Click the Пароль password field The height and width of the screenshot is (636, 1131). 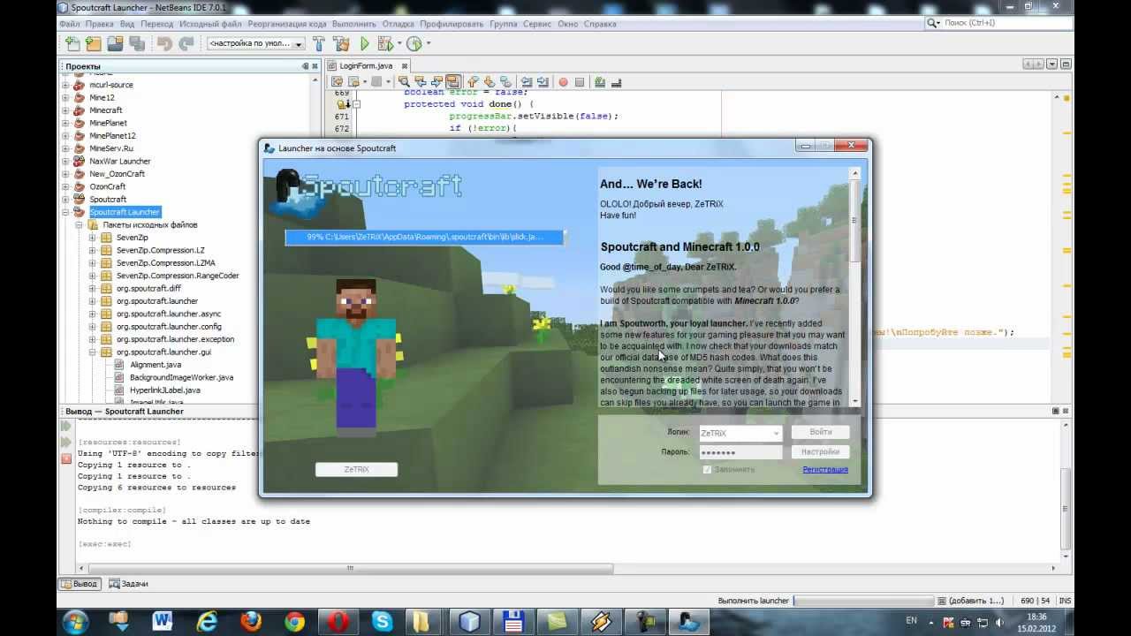740,452
